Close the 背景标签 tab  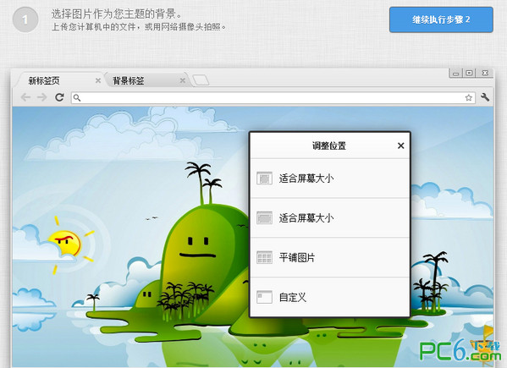click(x=183, y=80)
